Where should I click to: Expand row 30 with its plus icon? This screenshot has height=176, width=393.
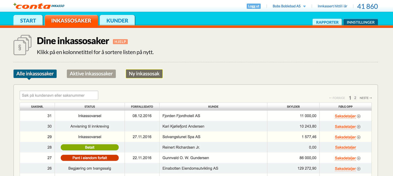359,127
